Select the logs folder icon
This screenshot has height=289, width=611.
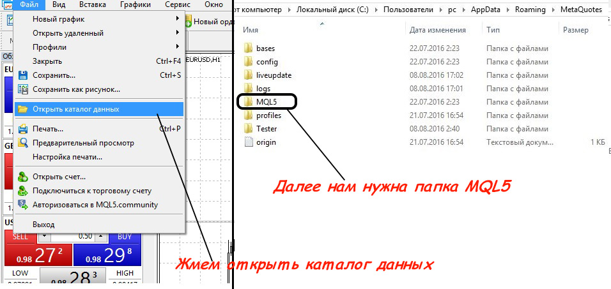click(249, 88)
